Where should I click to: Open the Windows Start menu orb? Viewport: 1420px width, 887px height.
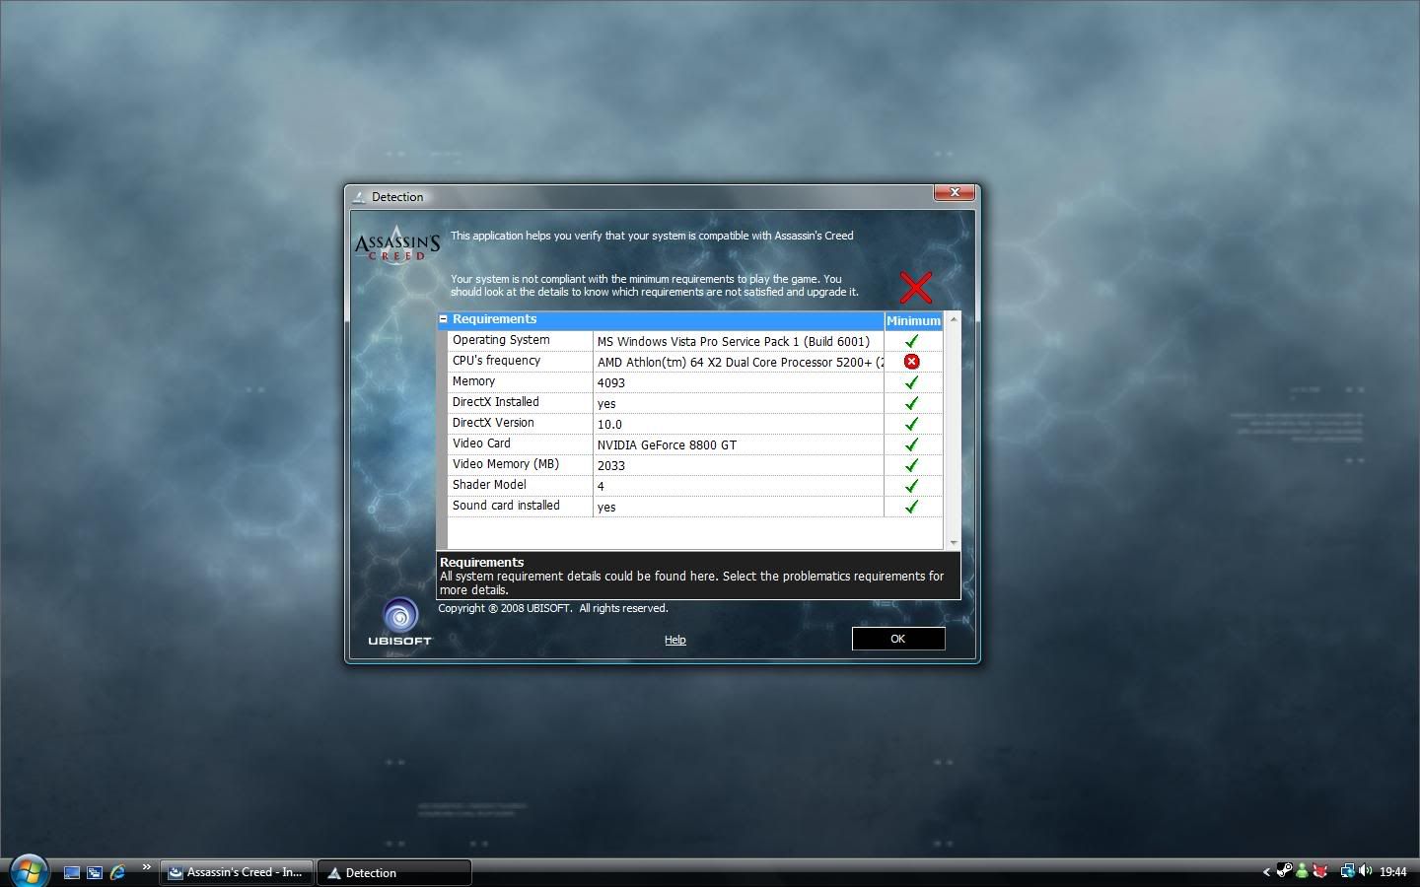tap(29, 871)
